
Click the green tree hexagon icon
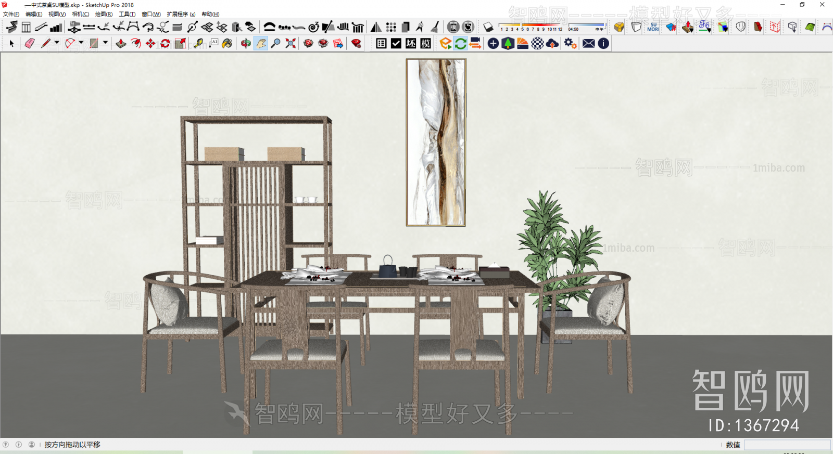point(508,44)
